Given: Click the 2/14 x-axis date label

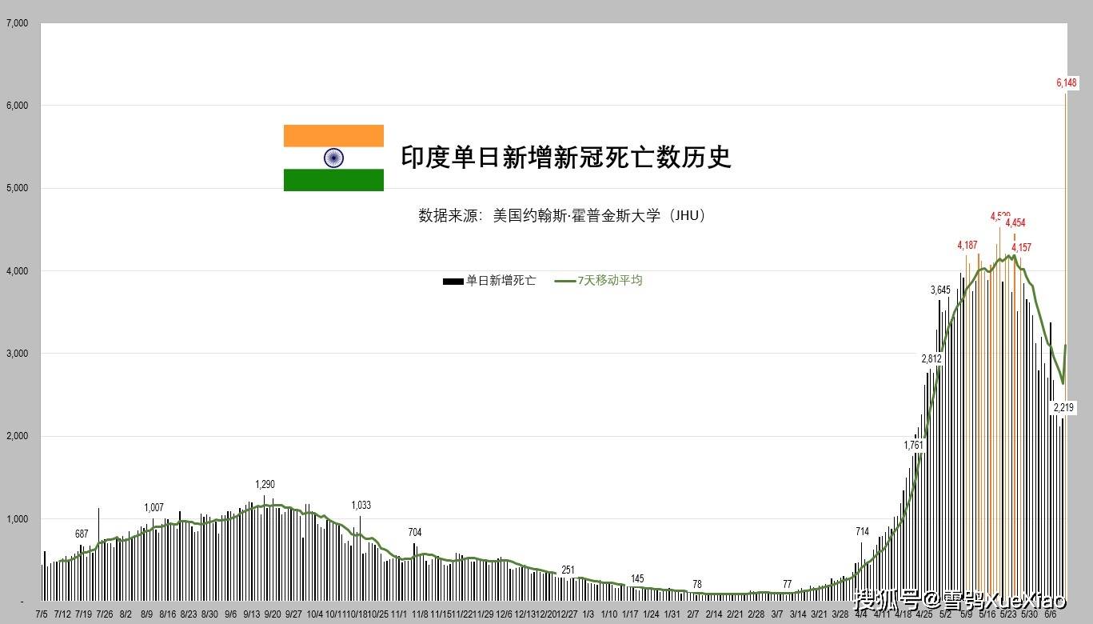Looking at the screenshot, I should [x=714, y=614].
